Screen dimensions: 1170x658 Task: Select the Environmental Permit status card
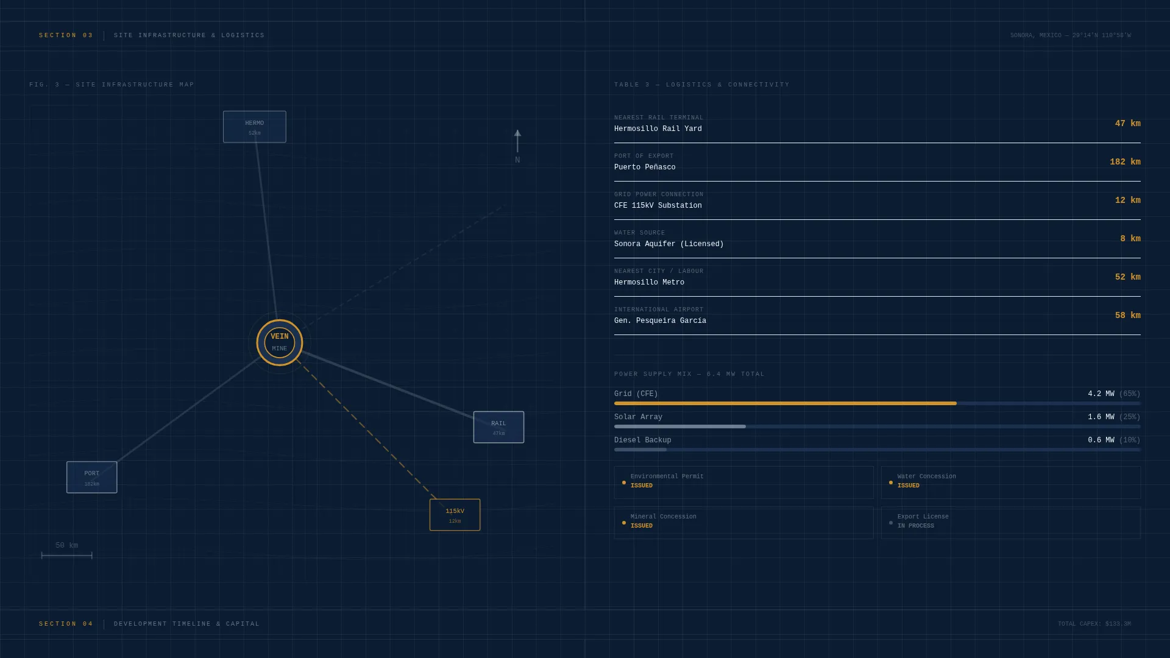(x=743, y=483)
